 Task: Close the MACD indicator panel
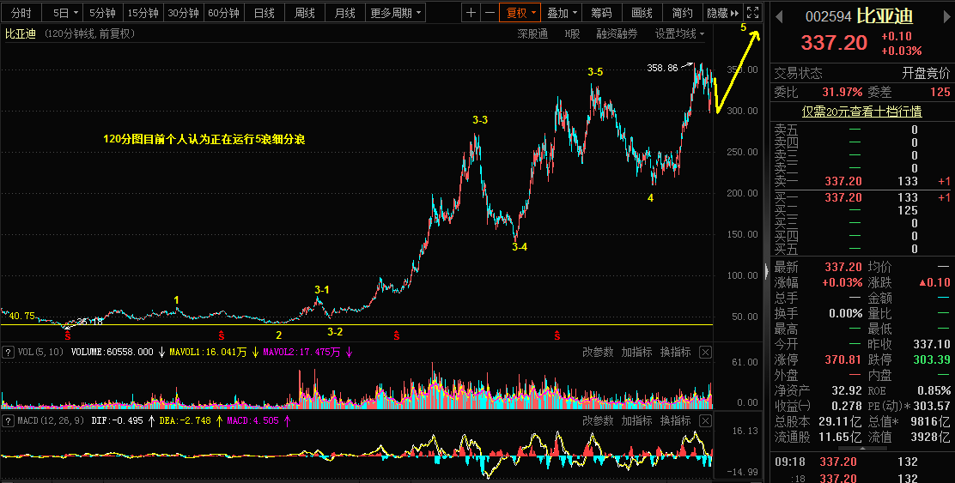coord(705,421)
